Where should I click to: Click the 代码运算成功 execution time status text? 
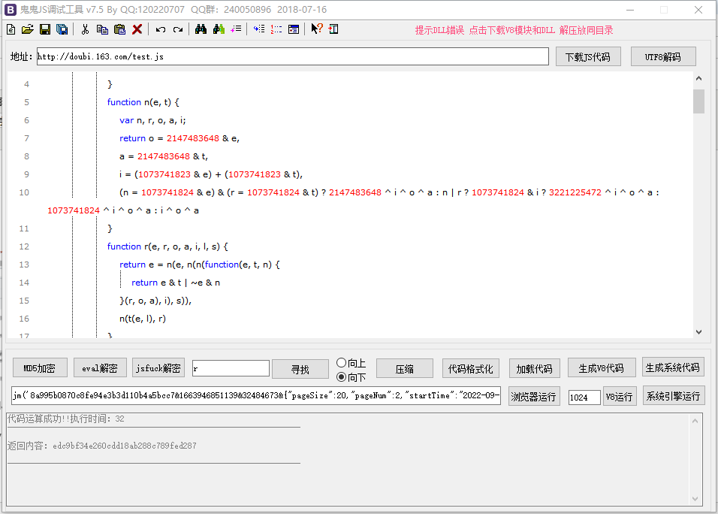tap(66, 419)
